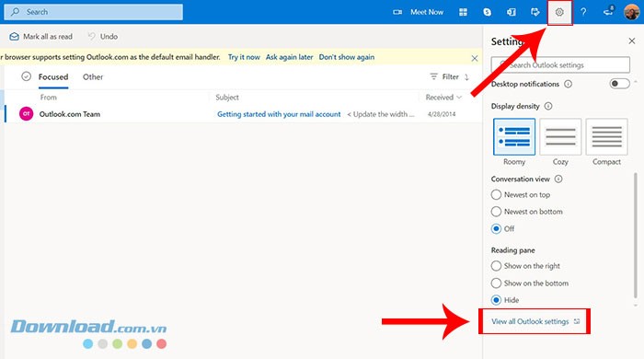Image resolution: width=644 pixels, height=359 pixels.
Task: Click the Meet Now camera icon
Action: tap(397, 12)
